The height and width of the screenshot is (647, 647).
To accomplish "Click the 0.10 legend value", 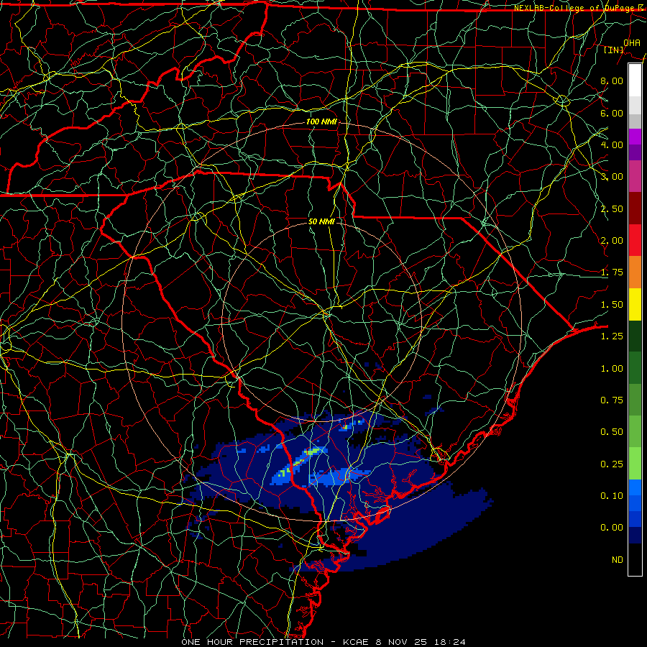I will 612,496.
